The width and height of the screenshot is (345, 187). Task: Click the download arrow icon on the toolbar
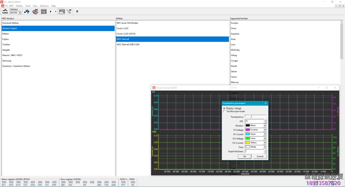tap(77, 11)
